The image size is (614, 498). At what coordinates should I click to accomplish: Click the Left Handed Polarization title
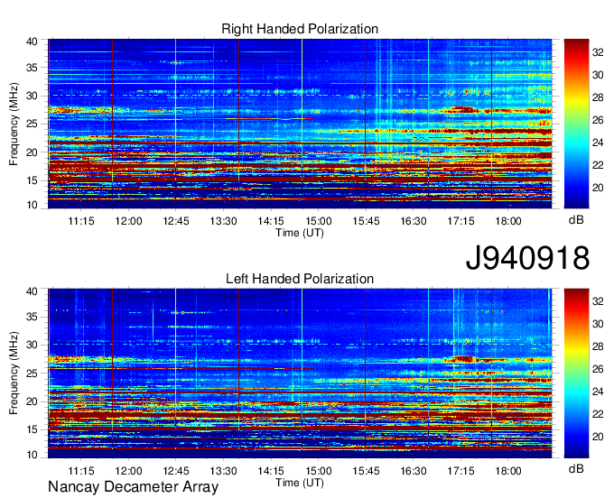click(300, 279)
